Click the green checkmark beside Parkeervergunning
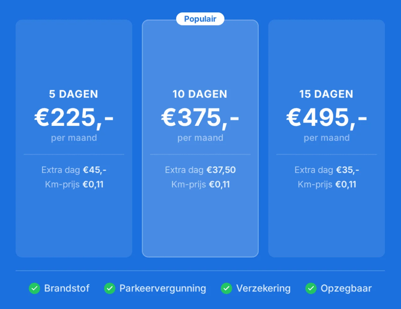This screenshot has height=309, width=401. coord(110,288)
